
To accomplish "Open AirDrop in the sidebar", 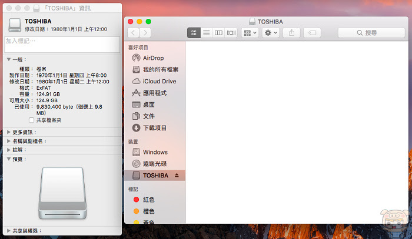I will (155, 58).
